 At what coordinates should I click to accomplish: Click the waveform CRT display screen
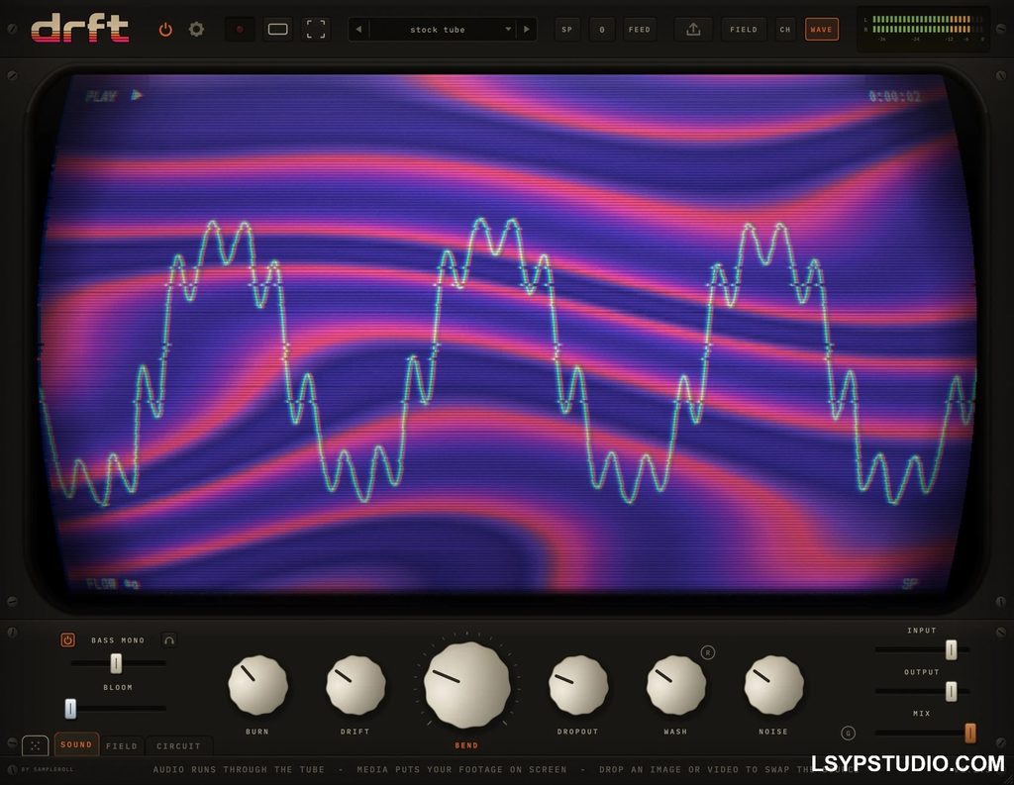point(508,333)
